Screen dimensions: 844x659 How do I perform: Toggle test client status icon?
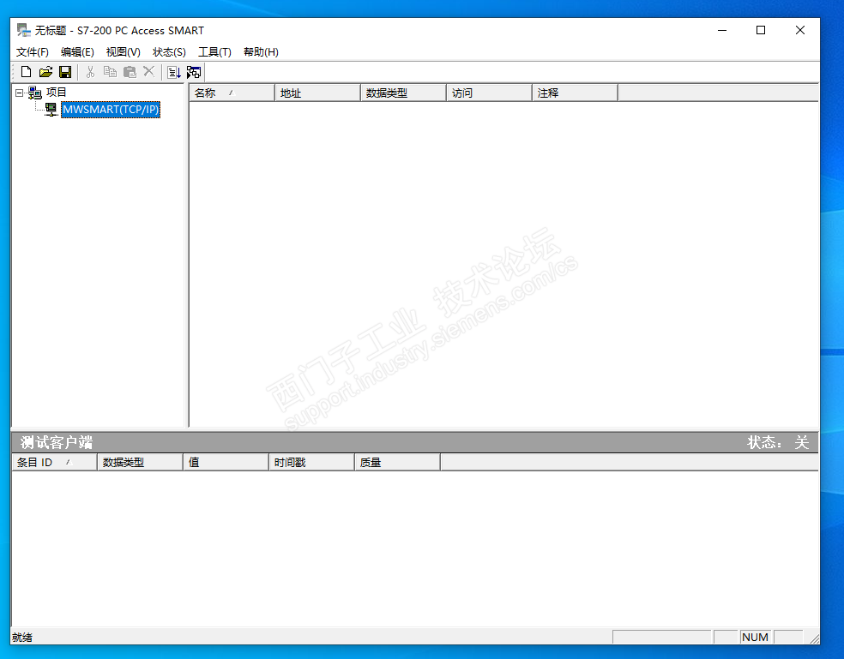click(x=194, y=72)
